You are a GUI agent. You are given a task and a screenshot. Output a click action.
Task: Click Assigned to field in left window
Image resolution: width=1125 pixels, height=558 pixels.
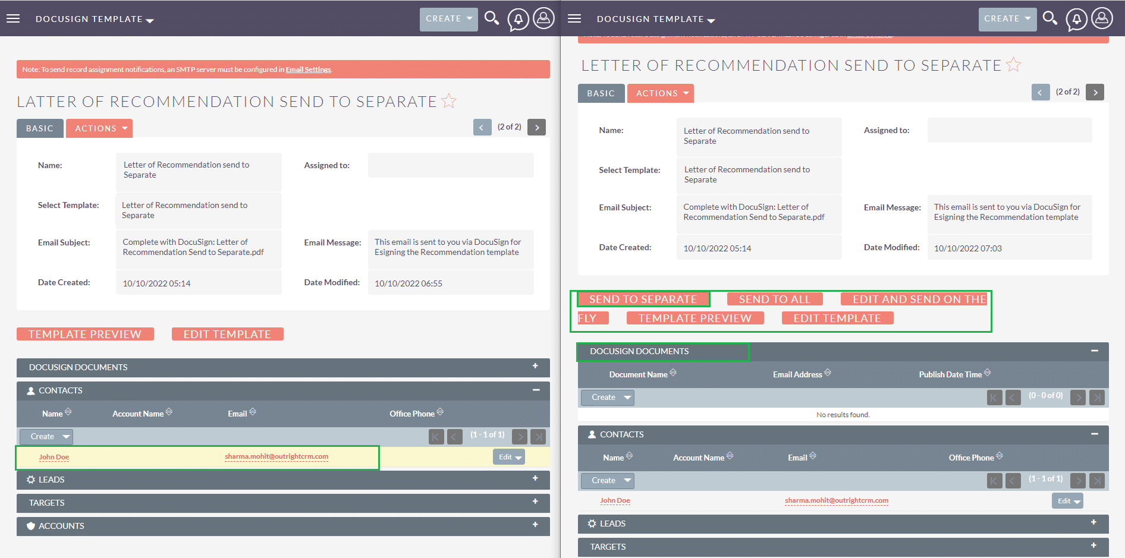(451, 165)
